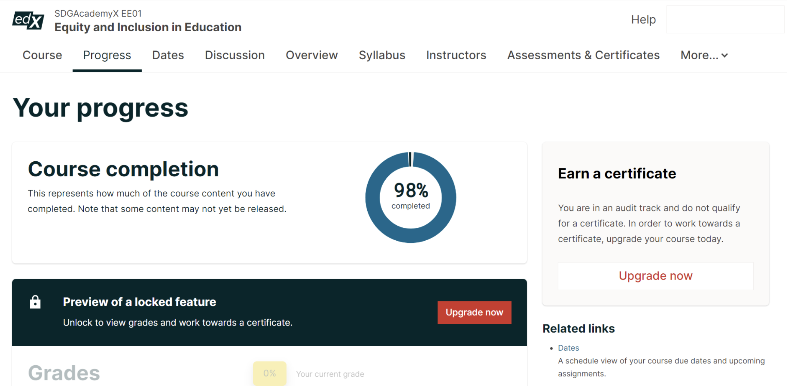The width and height of the screenshot is (787, 386).
Task: Click the Your current grade label
Action: point(330,374)
